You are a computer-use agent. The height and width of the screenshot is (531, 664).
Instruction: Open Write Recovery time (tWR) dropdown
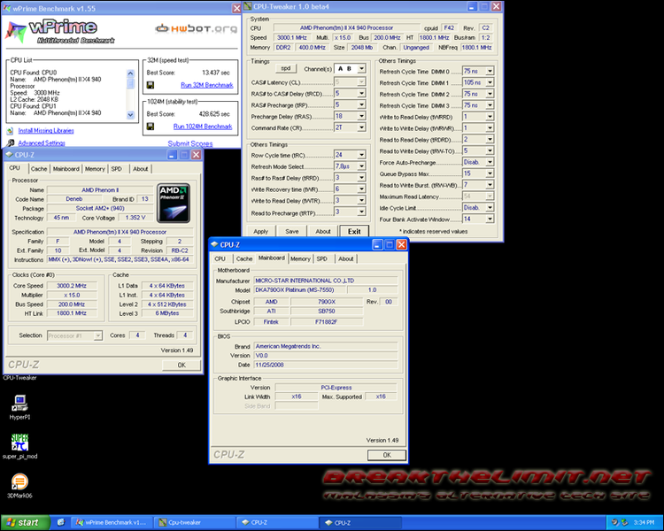click(361, 189)
